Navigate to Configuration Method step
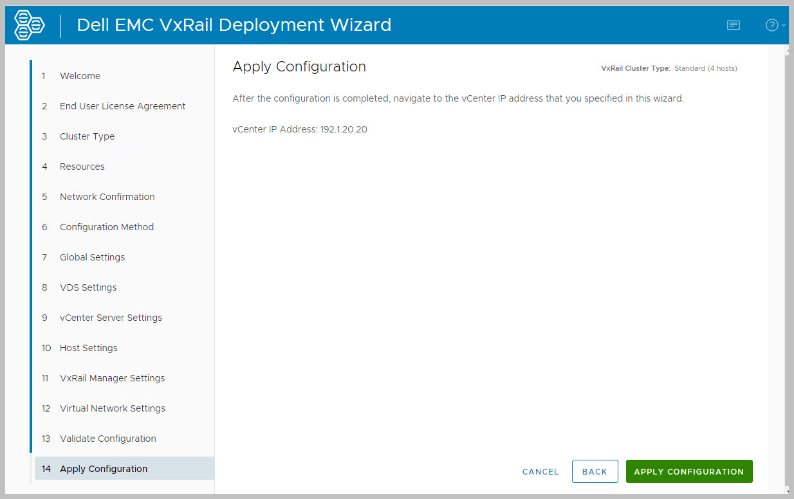Screen dimensions: 794x499 pos(106,227)
